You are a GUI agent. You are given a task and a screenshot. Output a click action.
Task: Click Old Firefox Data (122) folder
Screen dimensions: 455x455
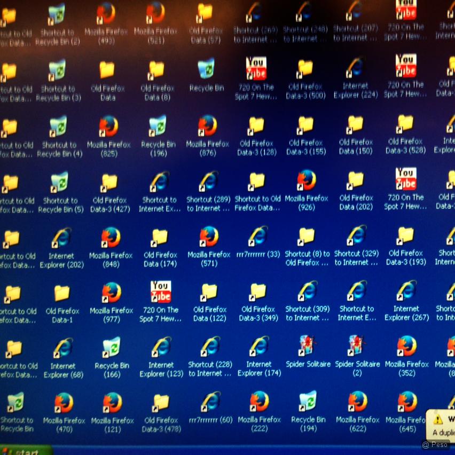209,293
